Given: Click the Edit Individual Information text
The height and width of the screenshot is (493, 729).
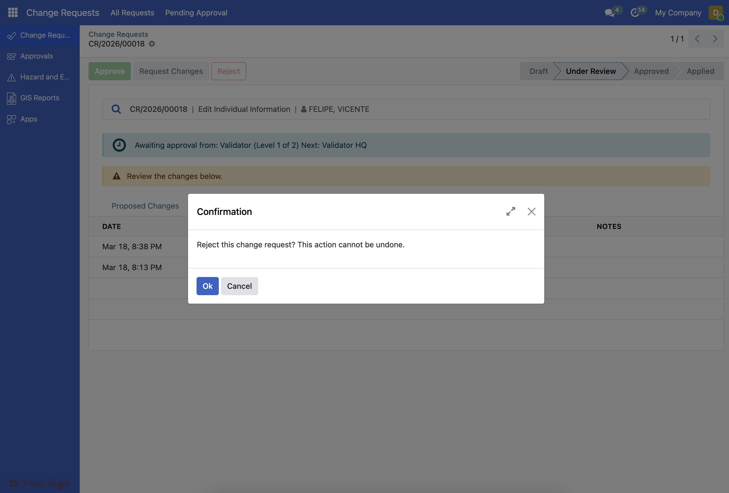Looking at the screenshot, I should [x=244, y=109].
